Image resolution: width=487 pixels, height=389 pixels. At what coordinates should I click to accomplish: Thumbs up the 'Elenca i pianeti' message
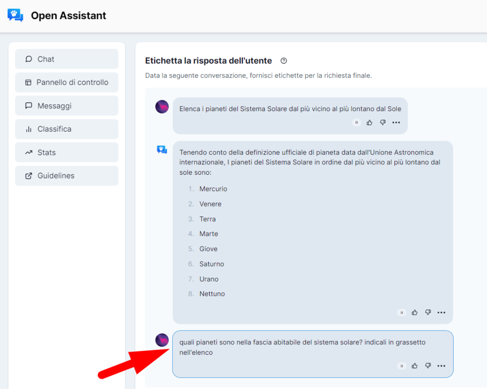(x=369, y=123)
